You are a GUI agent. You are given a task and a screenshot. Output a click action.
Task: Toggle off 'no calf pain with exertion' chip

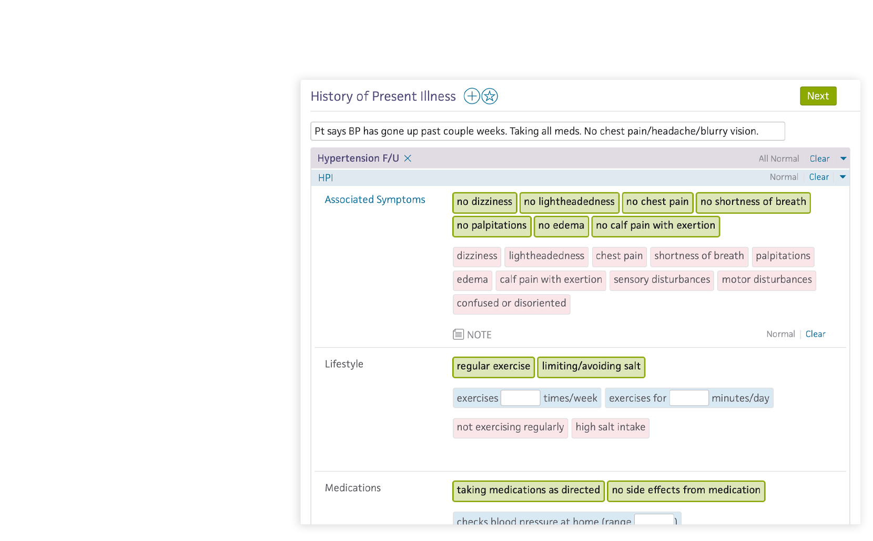click(655, 226)
